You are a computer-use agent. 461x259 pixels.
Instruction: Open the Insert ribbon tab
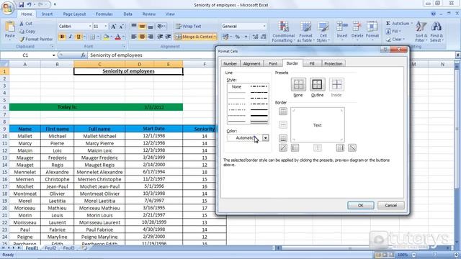[47, 14]
